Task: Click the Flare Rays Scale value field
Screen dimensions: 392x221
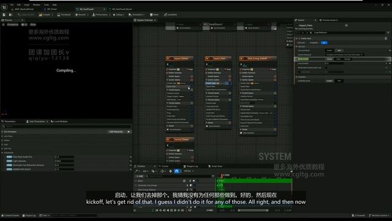Action: pyautogui.click(x=64, y=157)
